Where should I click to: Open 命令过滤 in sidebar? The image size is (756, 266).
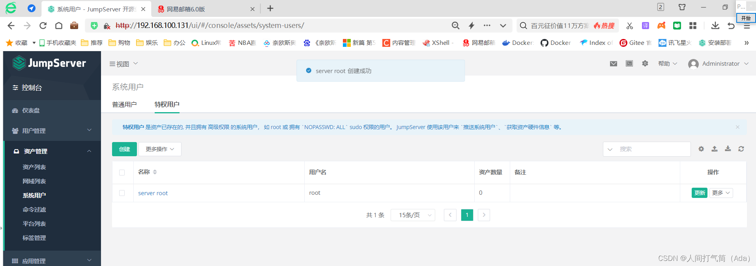point(34,209)
